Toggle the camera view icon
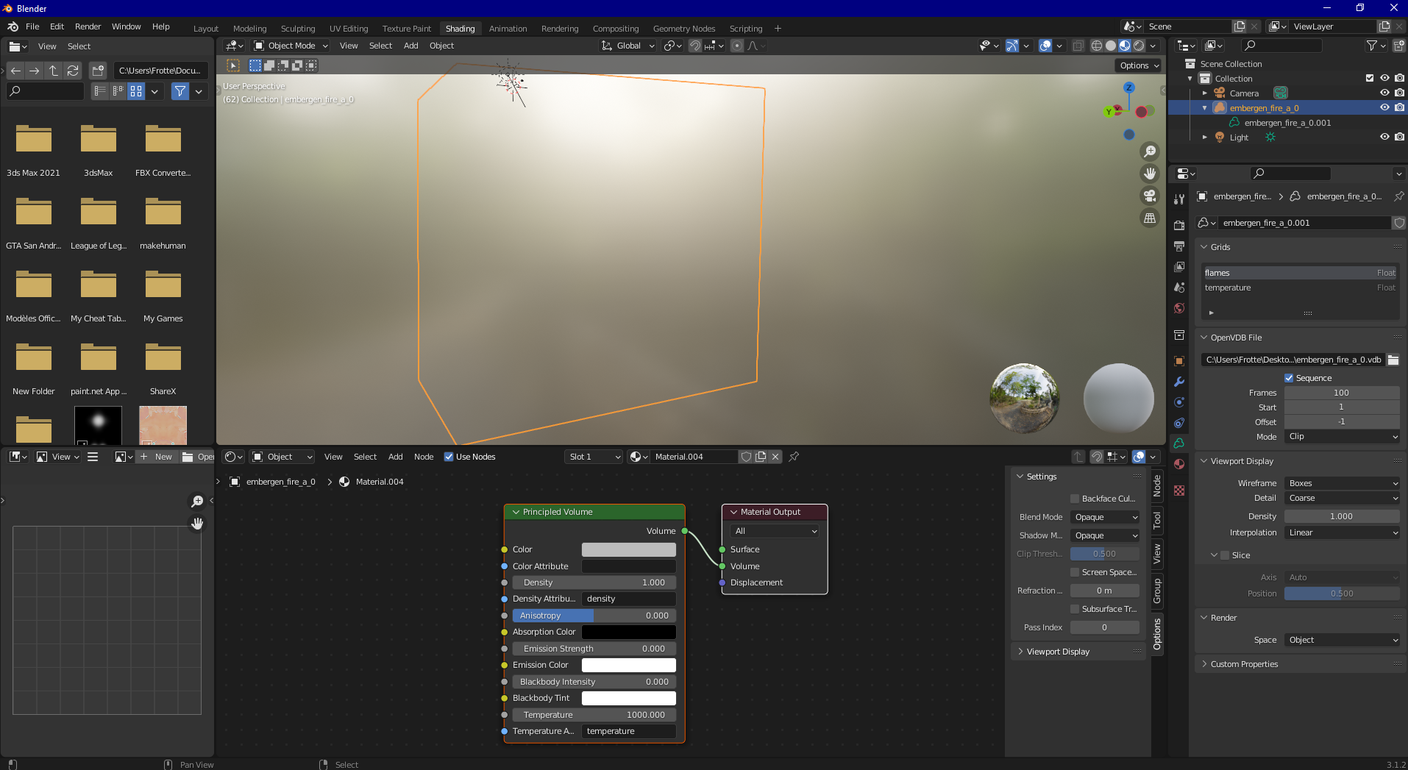 (1149, 196)
